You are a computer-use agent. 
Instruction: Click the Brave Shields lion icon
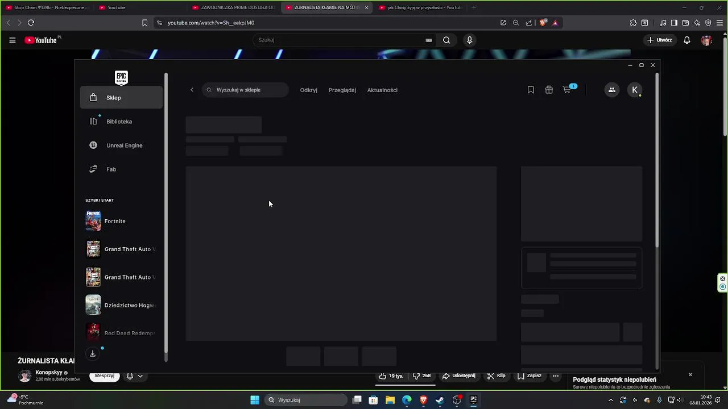(x=543, y=23)
